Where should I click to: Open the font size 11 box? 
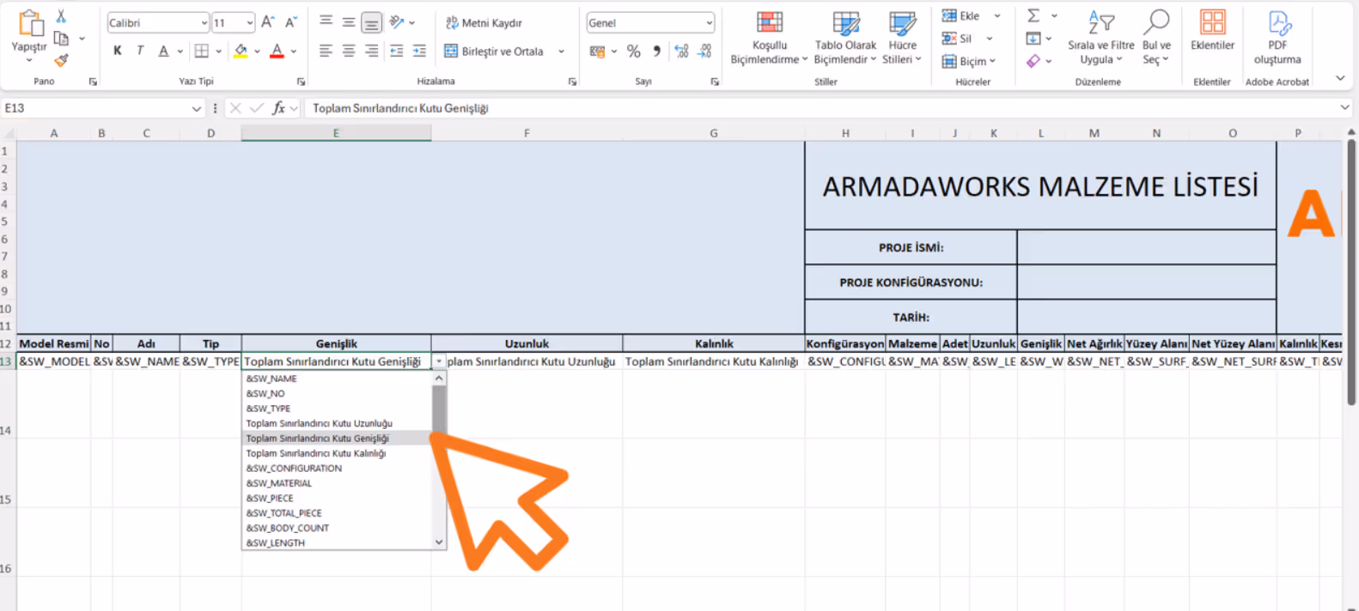tap(233, 23)
